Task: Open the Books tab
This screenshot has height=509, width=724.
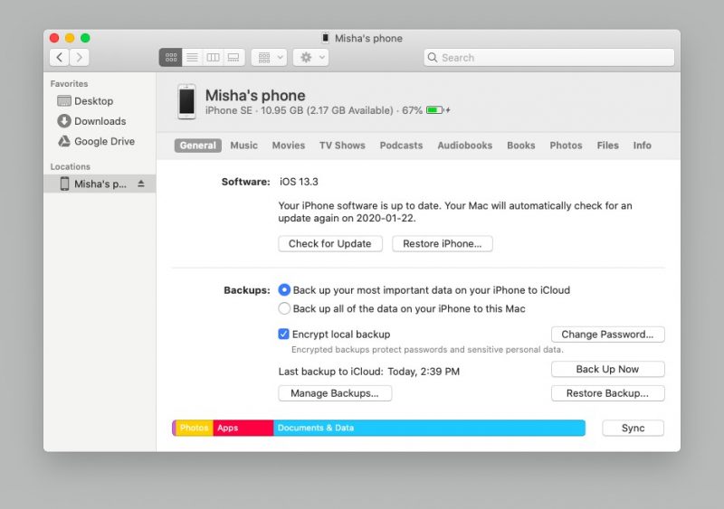Action: coord(521,146)
